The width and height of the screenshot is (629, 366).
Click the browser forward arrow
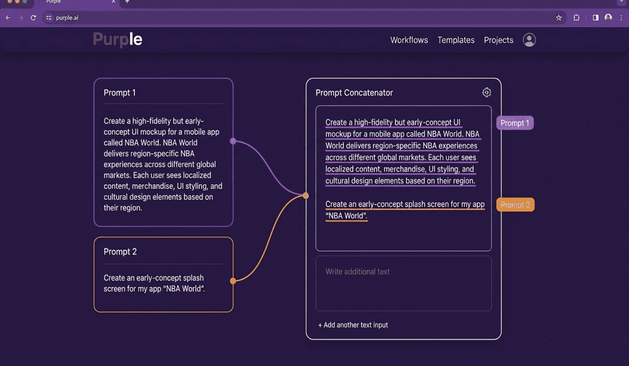point(20,18)
